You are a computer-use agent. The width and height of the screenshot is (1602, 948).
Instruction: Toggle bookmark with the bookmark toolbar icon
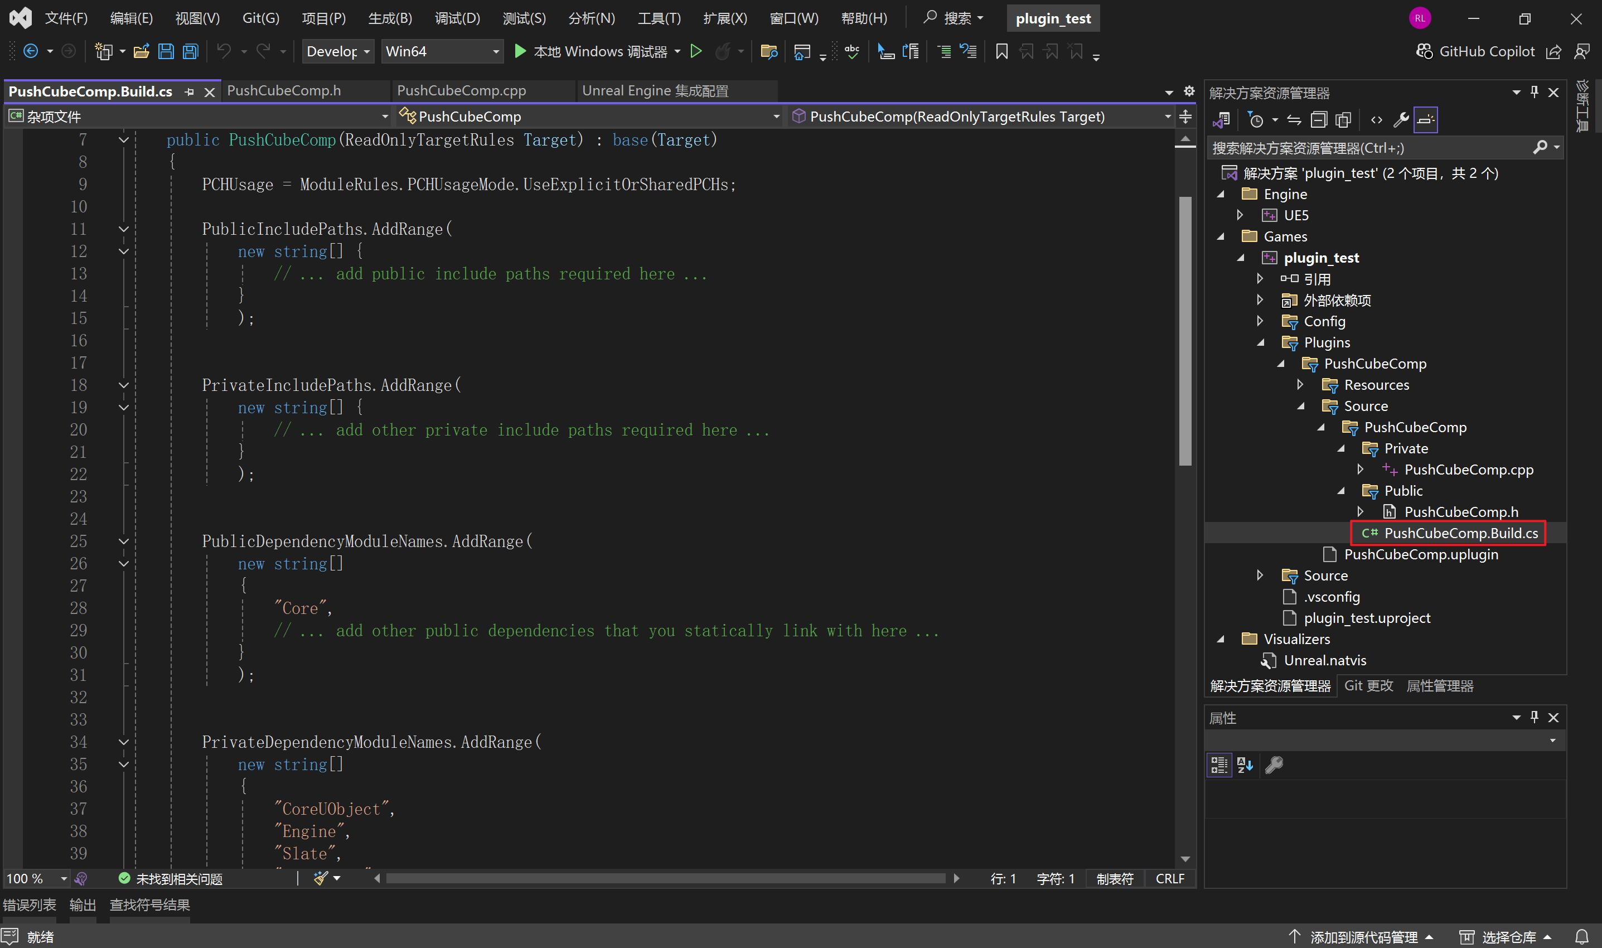coord(1001,51)
